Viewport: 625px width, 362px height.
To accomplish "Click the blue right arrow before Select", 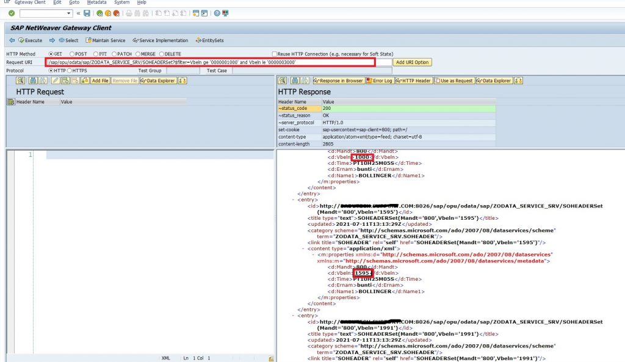I will pos(52,40).
